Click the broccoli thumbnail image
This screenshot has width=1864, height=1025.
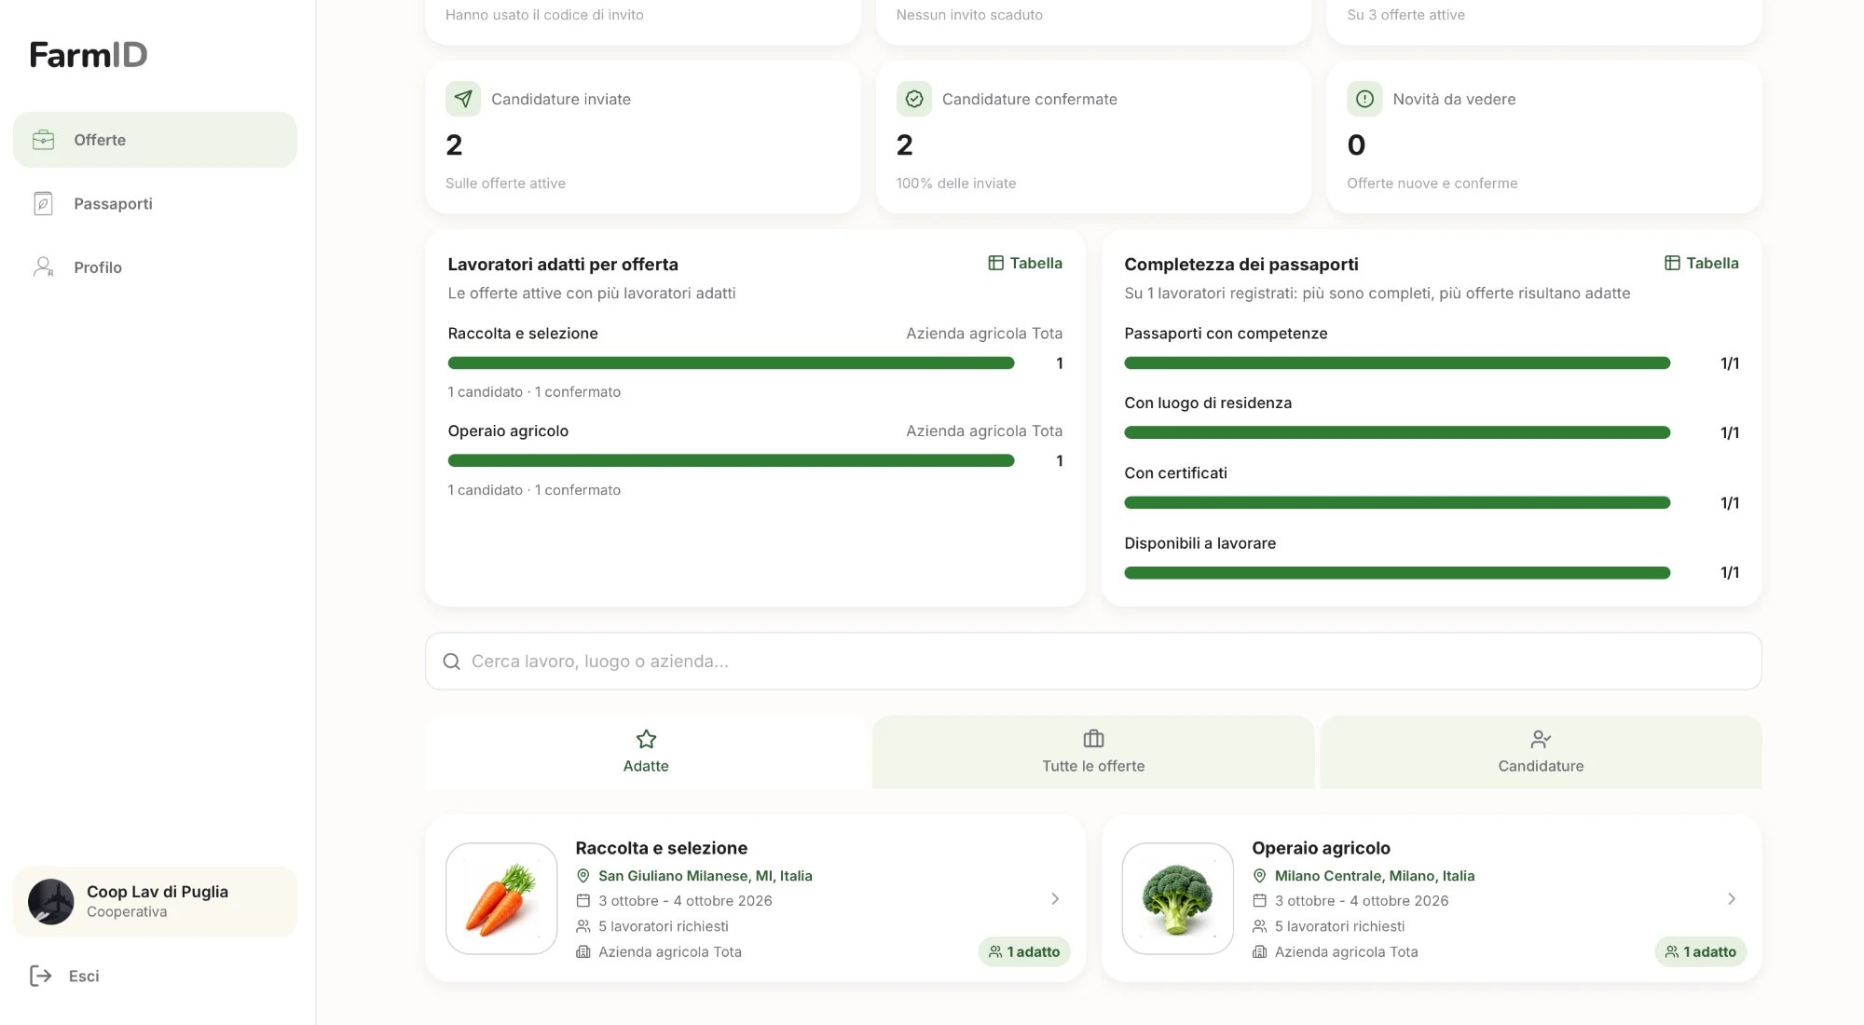click(x=1178, y=899)
